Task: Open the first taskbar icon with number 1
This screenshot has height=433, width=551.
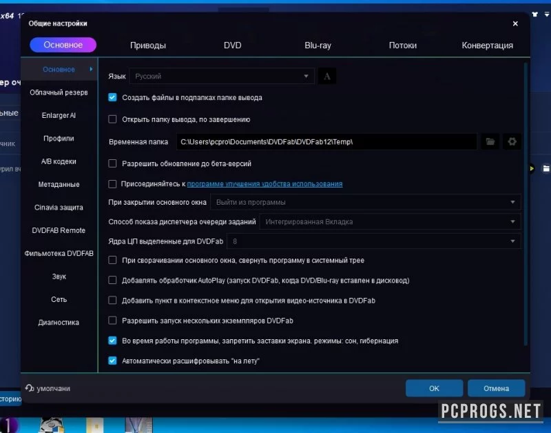Action: tap(8, 425)
